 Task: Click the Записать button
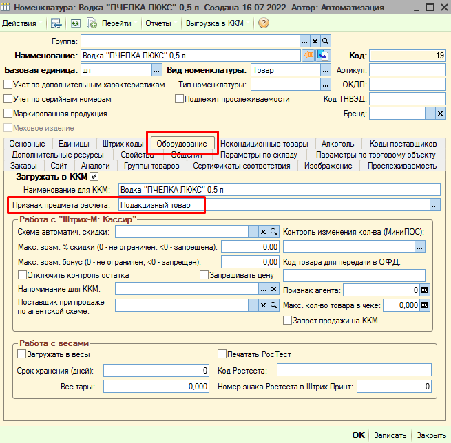click(x=390, y=435)
